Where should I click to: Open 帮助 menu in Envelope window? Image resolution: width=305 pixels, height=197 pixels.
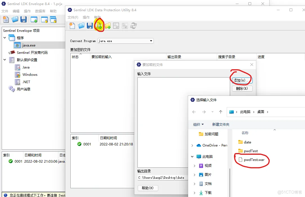point(53,11)
